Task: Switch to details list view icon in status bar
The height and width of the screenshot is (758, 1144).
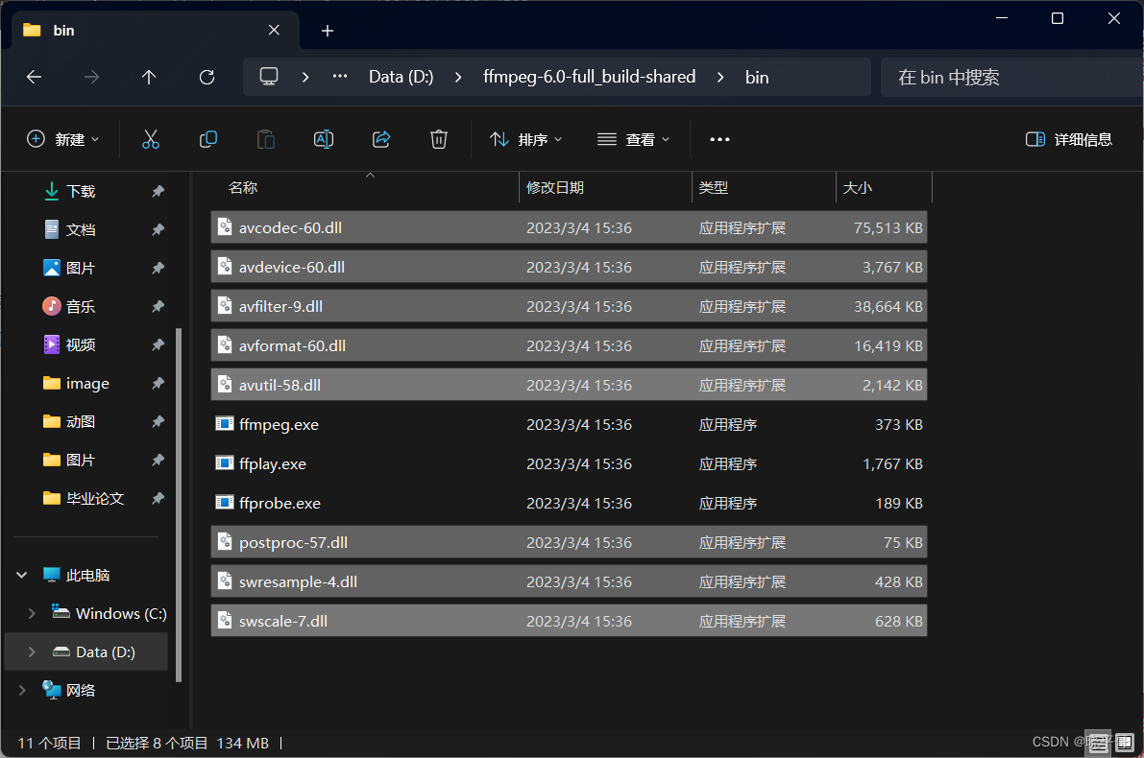Action: [1097, 743]
